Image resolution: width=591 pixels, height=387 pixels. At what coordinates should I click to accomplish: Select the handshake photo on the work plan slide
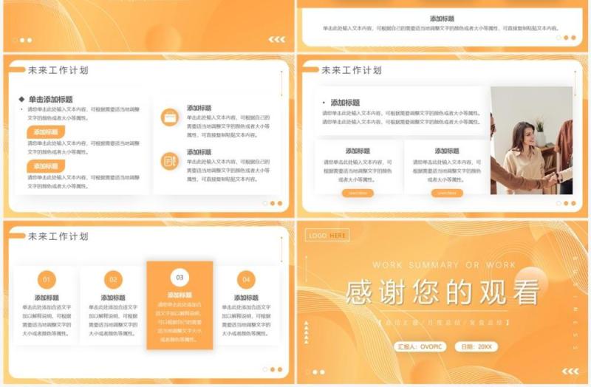(x=531, y=140)
